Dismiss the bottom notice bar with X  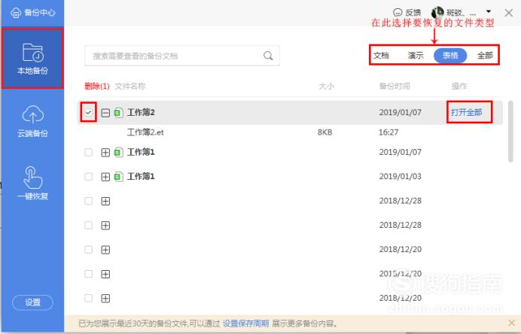(x=511, y=323)
